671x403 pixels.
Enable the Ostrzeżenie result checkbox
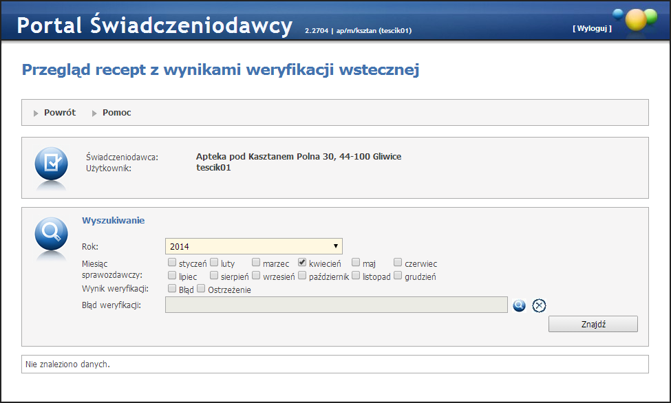pyautogui.click(x=201, y=288)
